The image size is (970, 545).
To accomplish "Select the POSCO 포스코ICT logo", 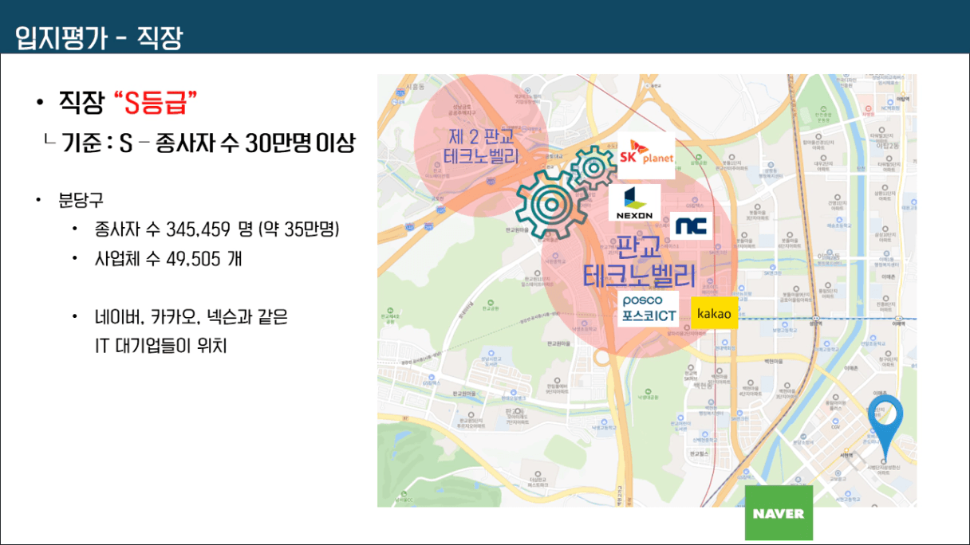I will [649, 309].
